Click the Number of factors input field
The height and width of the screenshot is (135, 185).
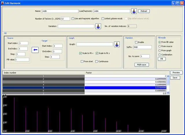[x=65, y=19]
